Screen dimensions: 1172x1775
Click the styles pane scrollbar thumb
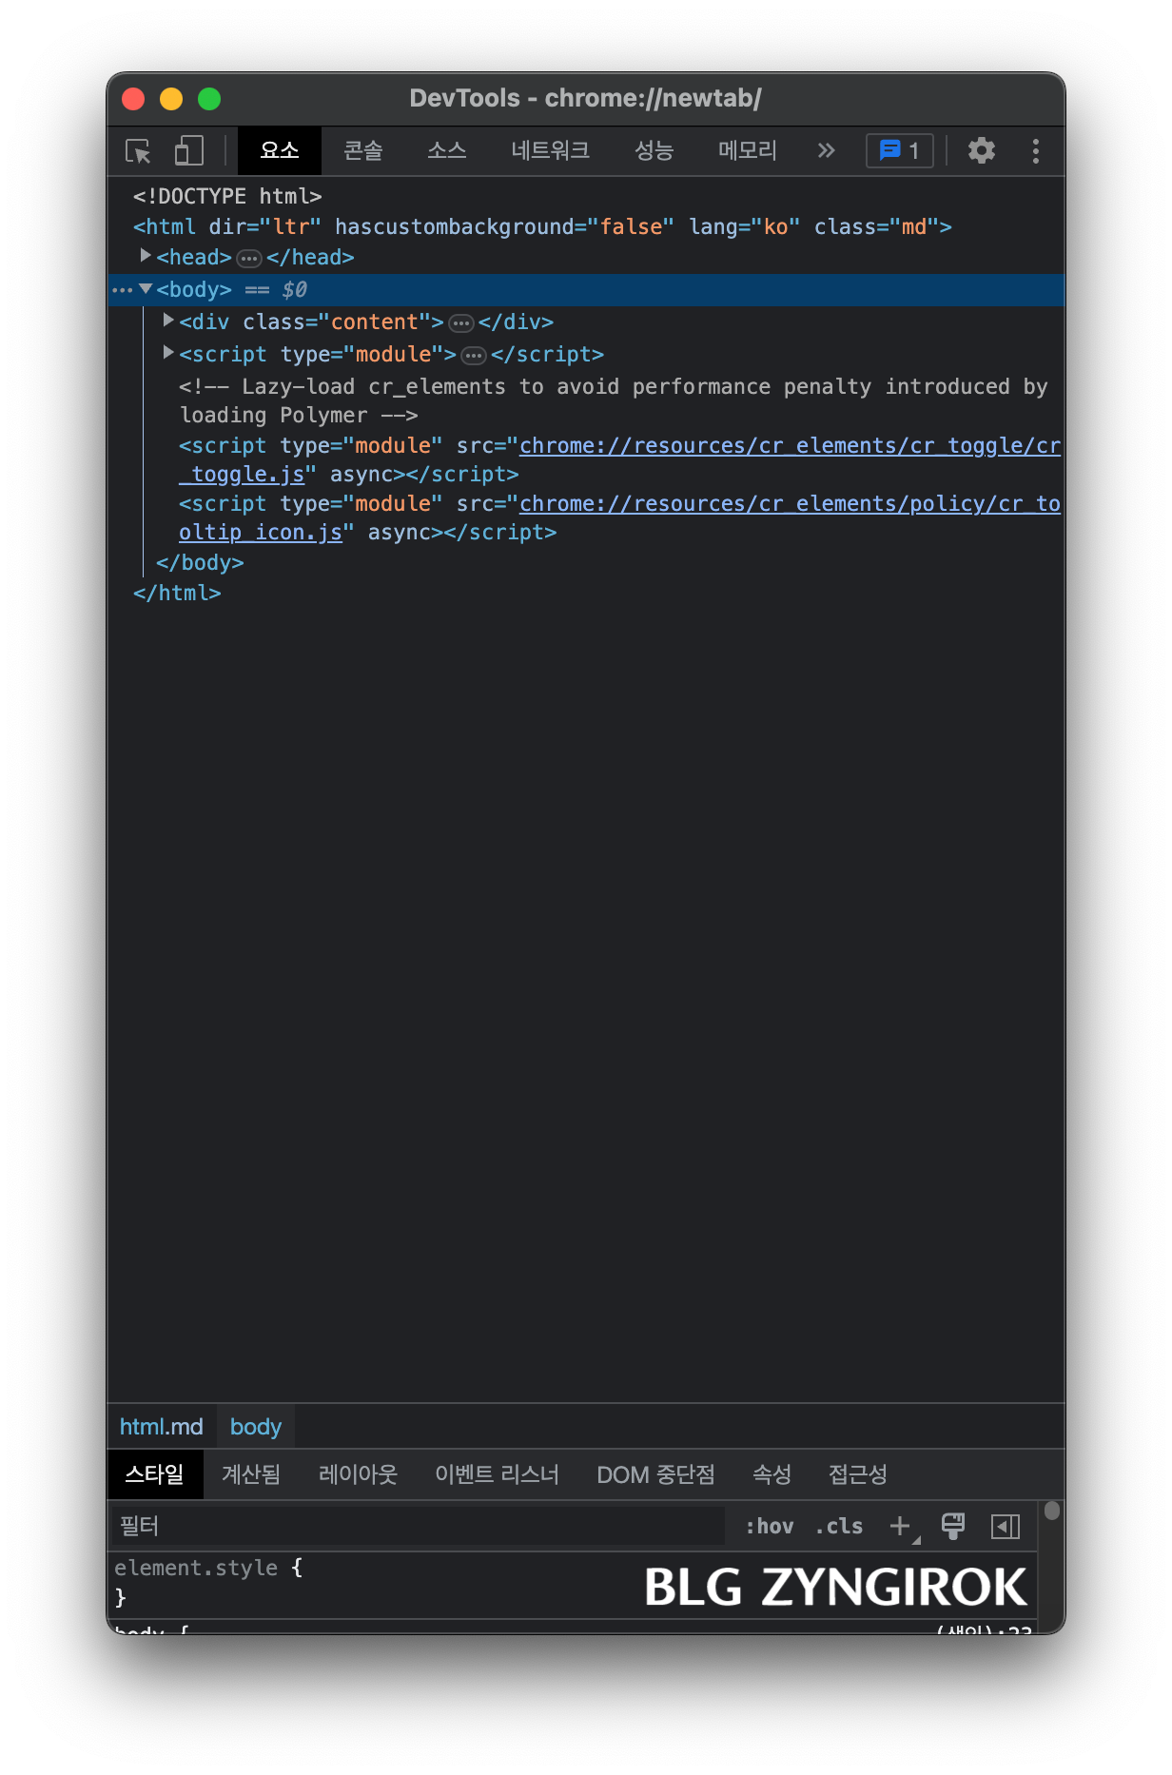(x=1051, y=1511)
